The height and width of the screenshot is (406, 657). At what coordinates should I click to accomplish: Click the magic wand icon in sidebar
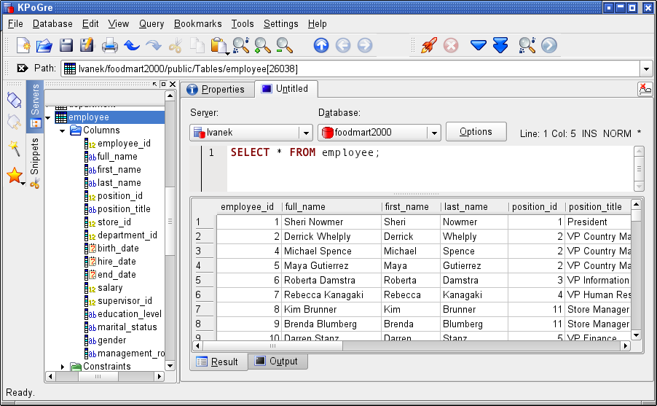14,149
